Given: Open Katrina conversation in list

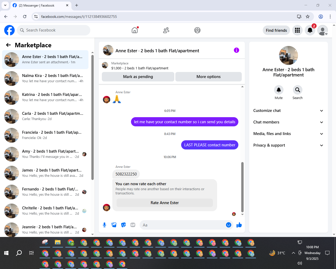Looking at the screenshot, I should 45,97.
